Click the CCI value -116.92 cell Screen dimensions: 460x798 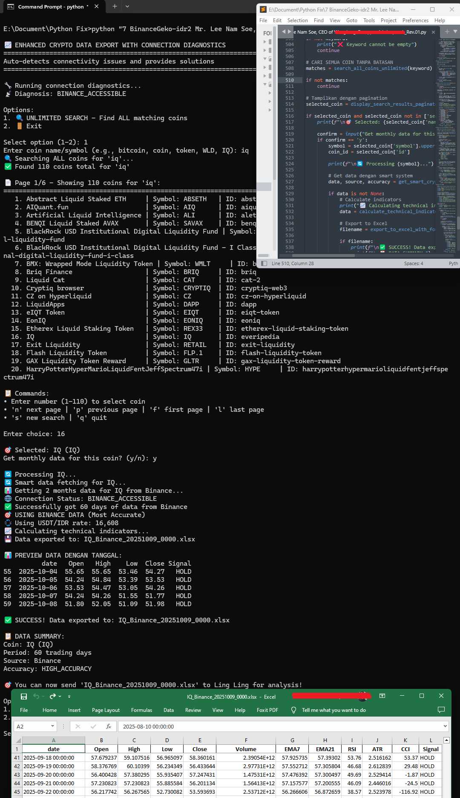coord(405,792)
